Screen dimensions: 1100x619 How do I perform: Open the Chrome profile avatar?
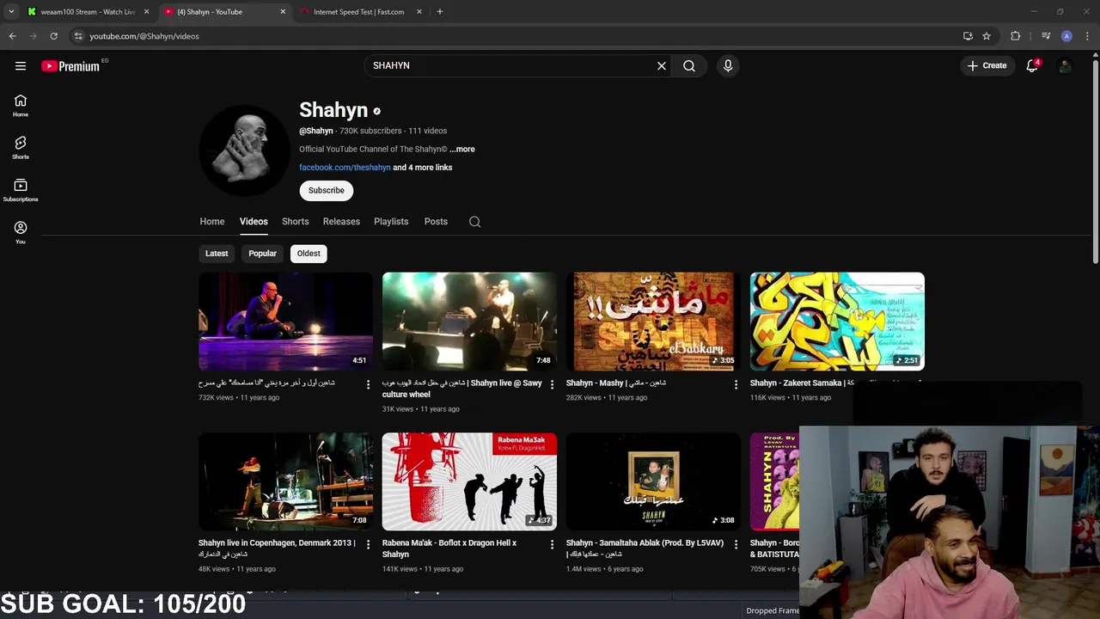1066,36
